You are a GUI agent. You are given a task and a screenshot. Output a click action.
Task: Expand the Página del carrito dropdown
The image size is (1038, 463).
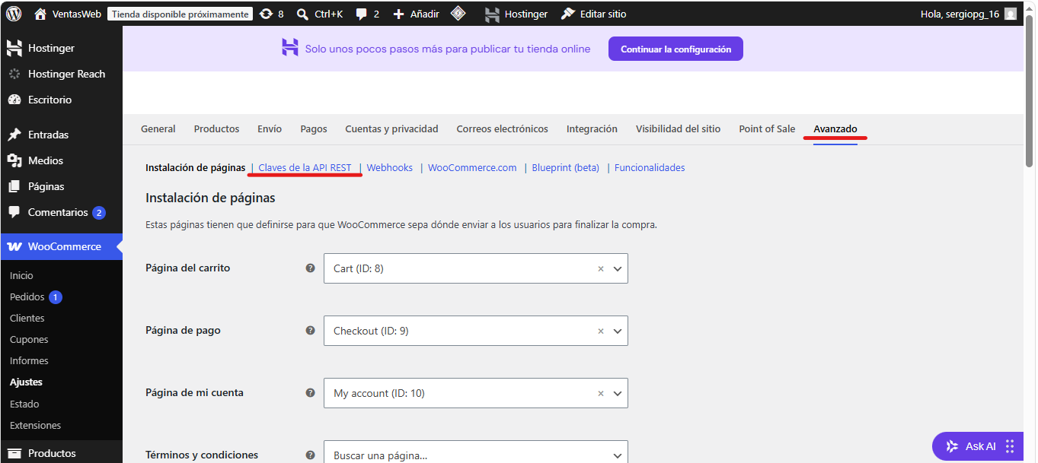coord(618,268)
